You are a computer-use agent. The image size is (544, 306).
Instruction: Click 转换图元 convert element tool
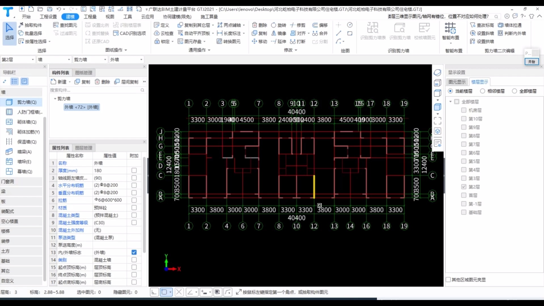(229, 41)
